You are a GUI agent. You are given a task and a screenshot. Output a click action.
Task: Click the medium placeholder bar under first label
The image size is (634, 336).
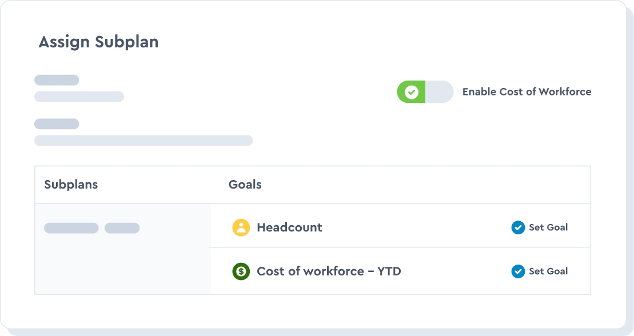79,97
